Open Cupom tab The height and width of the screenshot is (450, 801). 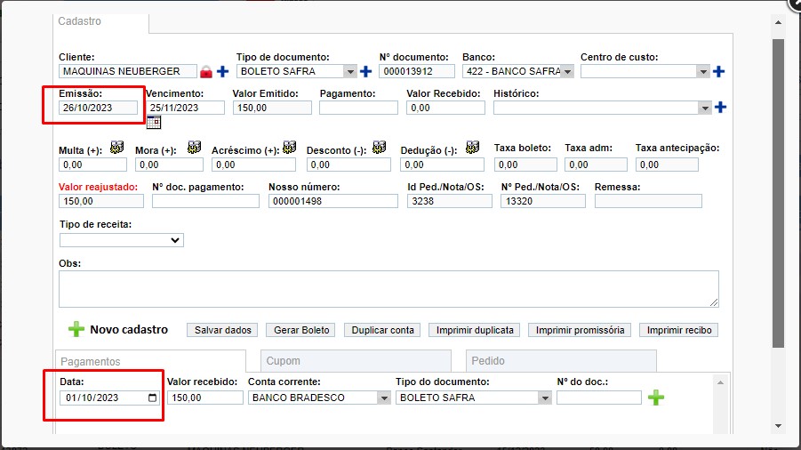pos(356,360)
